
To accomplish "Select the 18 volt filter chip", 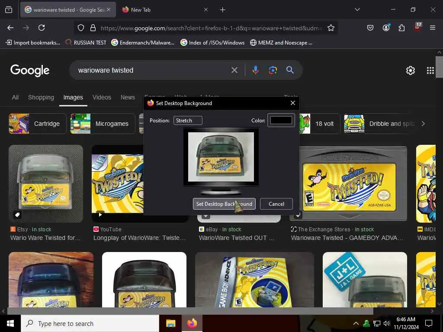I will [320, 124].
